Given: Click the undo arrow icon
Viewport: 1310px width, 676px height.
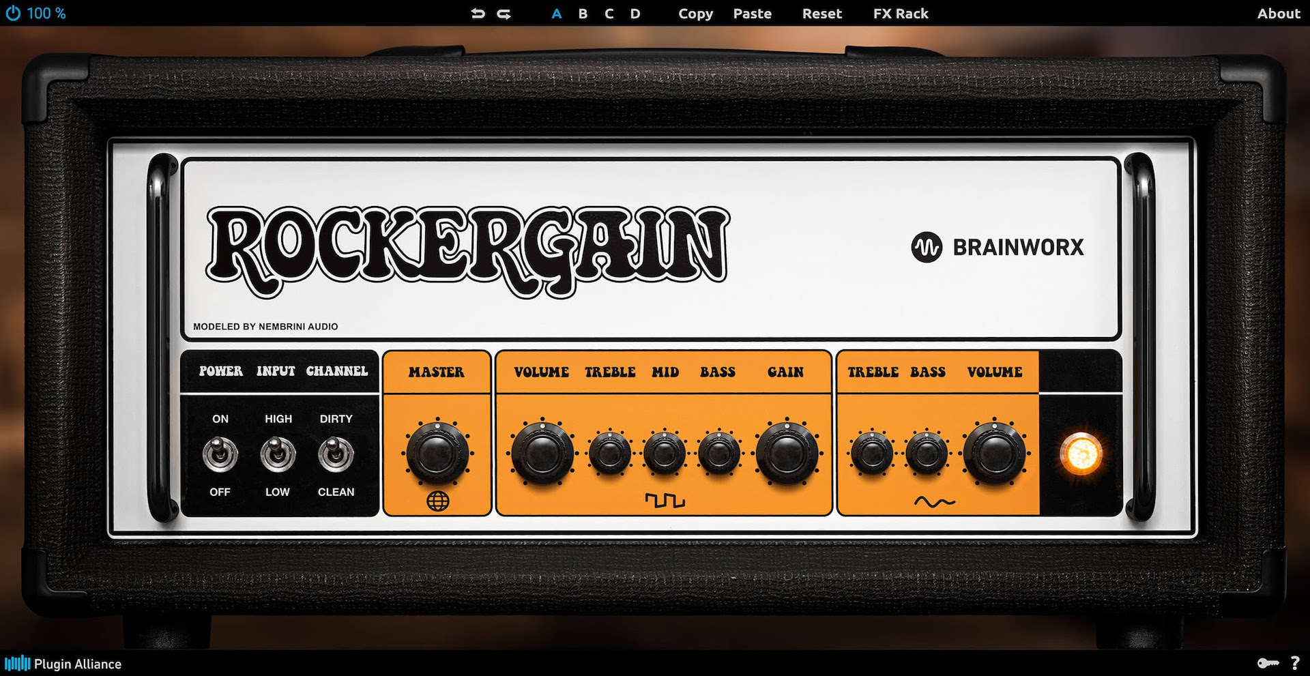Looking at the screenshot, I should [478, 14].
